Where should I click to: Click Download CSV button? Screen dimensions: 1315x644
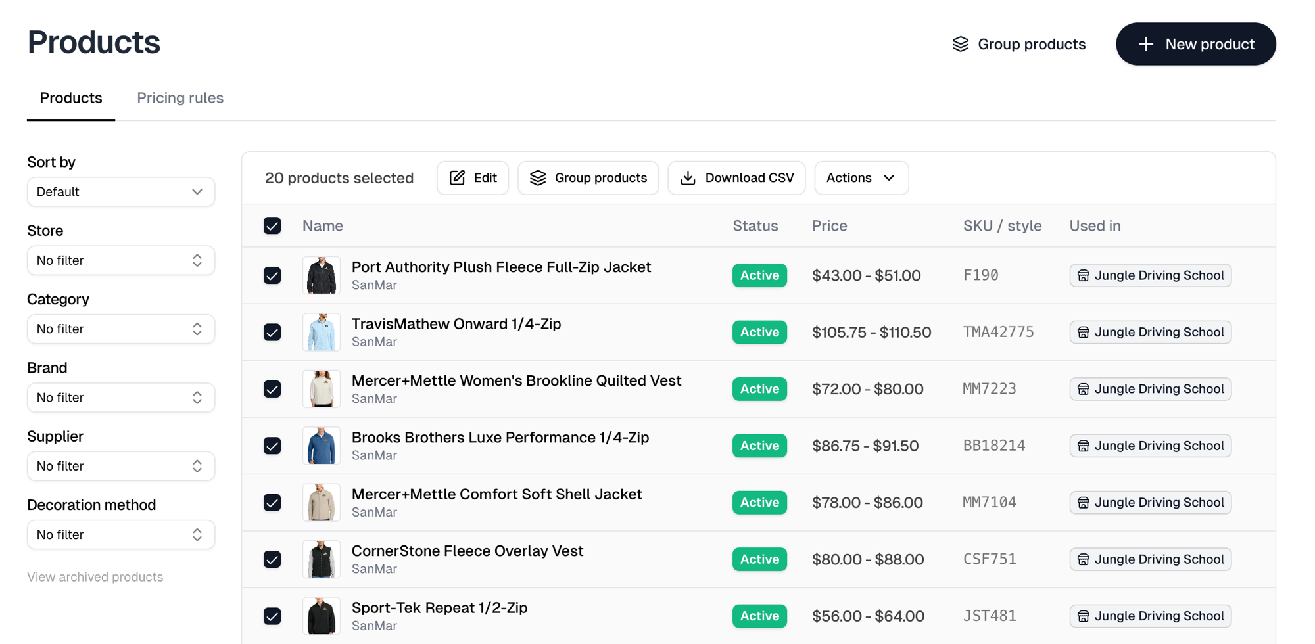click(737, 177)
